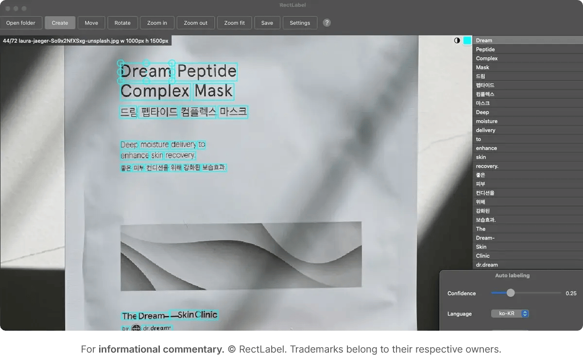Select the Peptide label in list
This screenshot has width=583, height=355.
tap(527, 50)
